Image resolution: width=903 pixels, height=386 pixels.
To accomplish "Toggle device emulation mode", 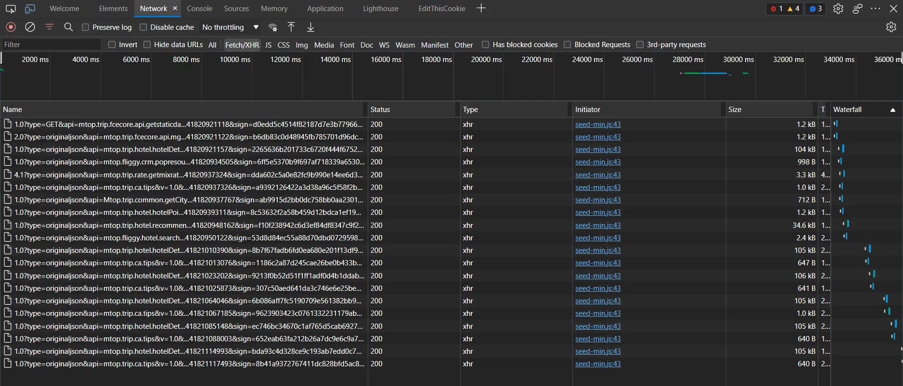I will (30, 9).
